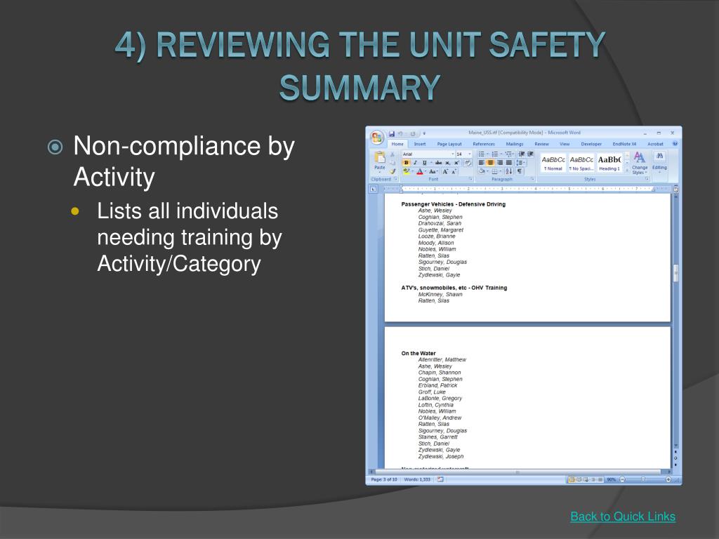Toggle Bold formatting
The image size is (719, 539).
tap(407, 163)
